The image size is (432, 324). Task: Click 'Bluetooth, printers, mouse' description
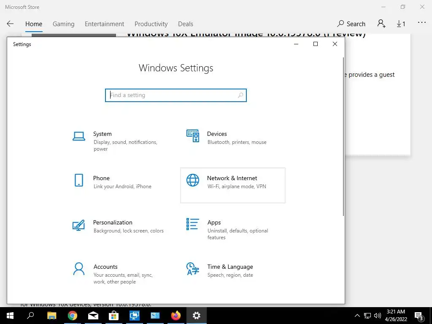coord(237,142)
